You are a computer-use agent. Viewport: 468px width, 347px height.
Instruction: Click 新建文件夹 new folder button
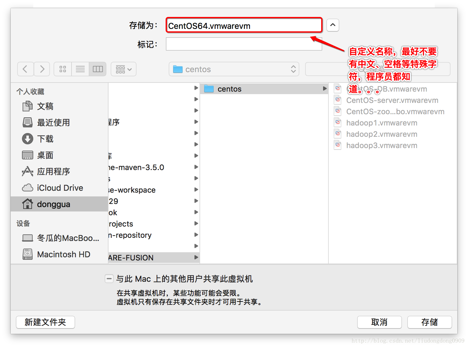pyautogui.click(x=45, y=322)
